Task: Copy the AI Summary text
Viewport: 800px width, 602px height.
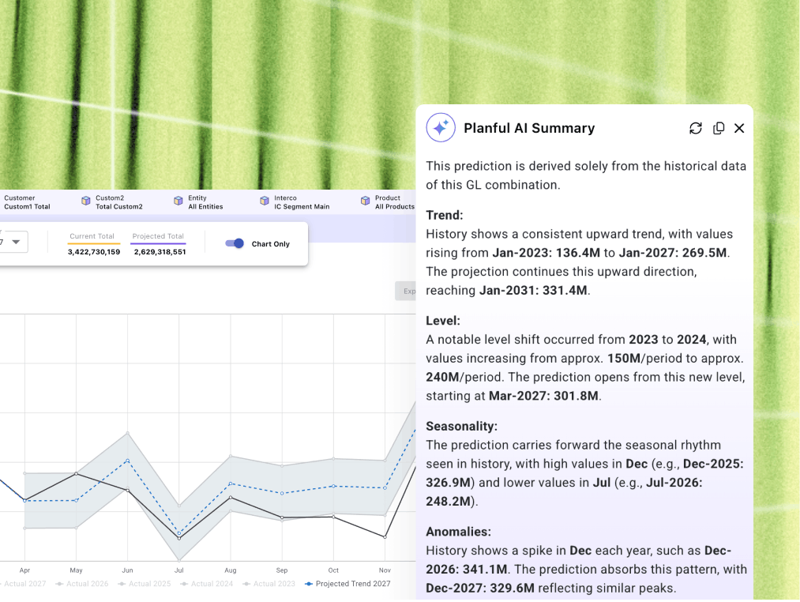Action: click(x=719, y=128)
